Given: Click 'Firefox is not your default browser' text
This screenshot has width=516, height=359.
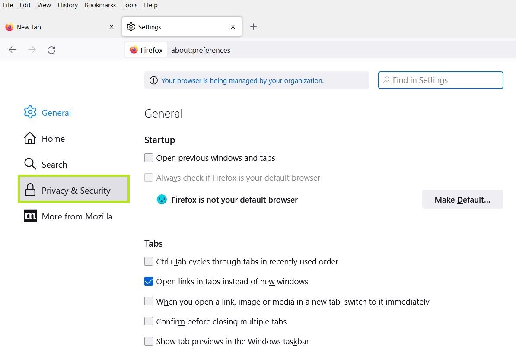Looking at the screenshot, I should 235,200.
